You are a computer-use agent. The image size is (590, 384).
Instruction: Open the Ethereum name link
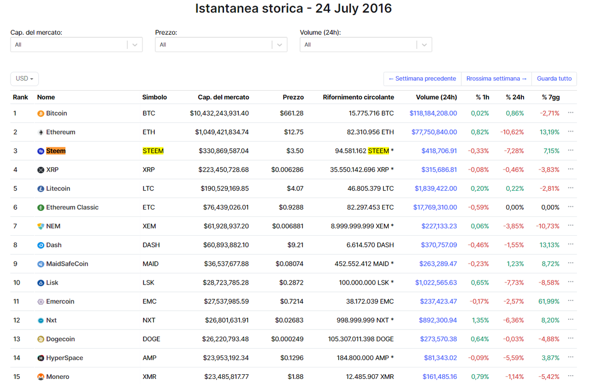[x=61, y=132]
